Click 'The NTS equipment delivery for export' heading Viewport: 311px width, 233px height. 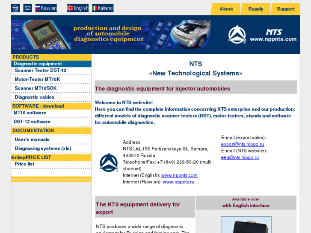coord(138,208)
